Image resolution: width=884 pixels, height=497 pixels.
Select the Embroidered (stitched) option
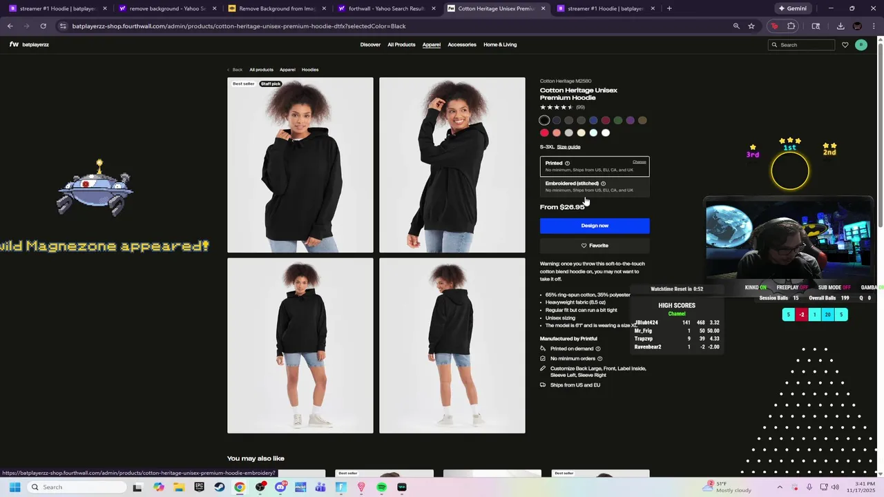[x=595, y=186]
